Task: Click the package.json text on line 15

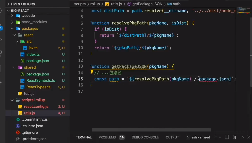Action: point(214,79)
